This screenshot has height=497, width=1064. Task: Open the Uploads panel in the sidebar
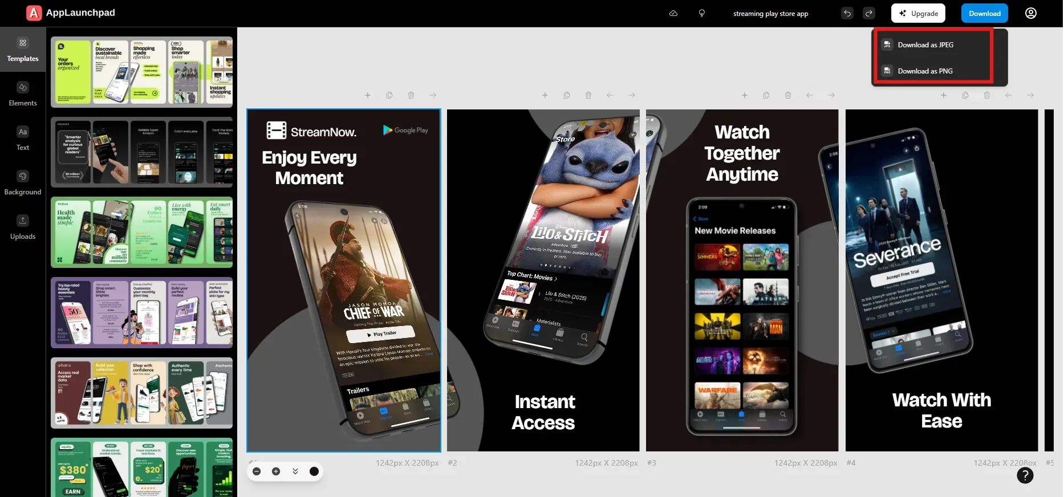point(23,227)
